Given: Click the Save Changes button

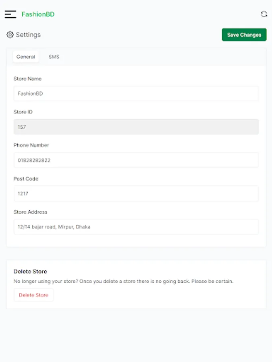Looking at the screenshot, I should point(244,35).
